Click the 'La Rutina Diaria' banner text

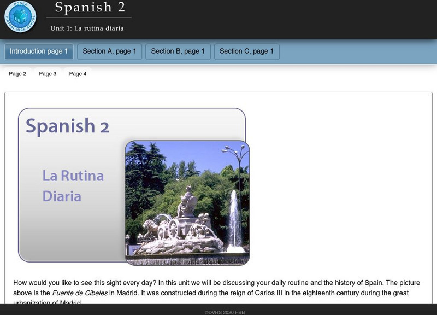pos(73,186)
